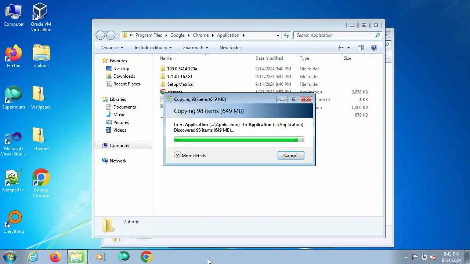Viewport: 470px width, 264px height.
Task: Open Windows Media Player from the taskbar
Action: coord(100,257)
